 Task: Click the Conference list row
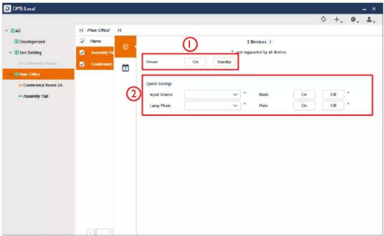95,64
